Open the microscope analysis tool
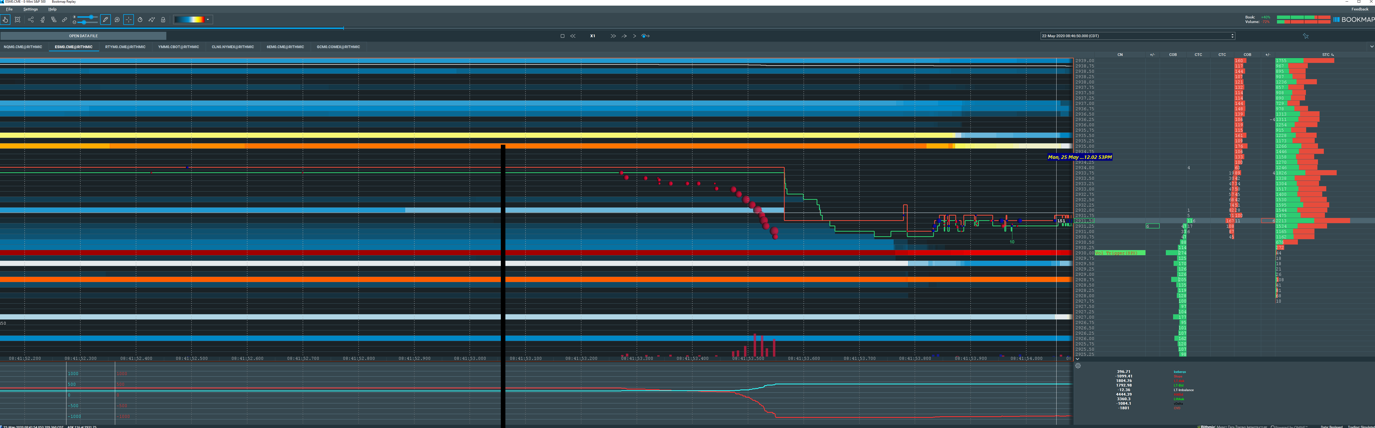The width and height of the screenshot is (1375, 428). pos(42,20)
